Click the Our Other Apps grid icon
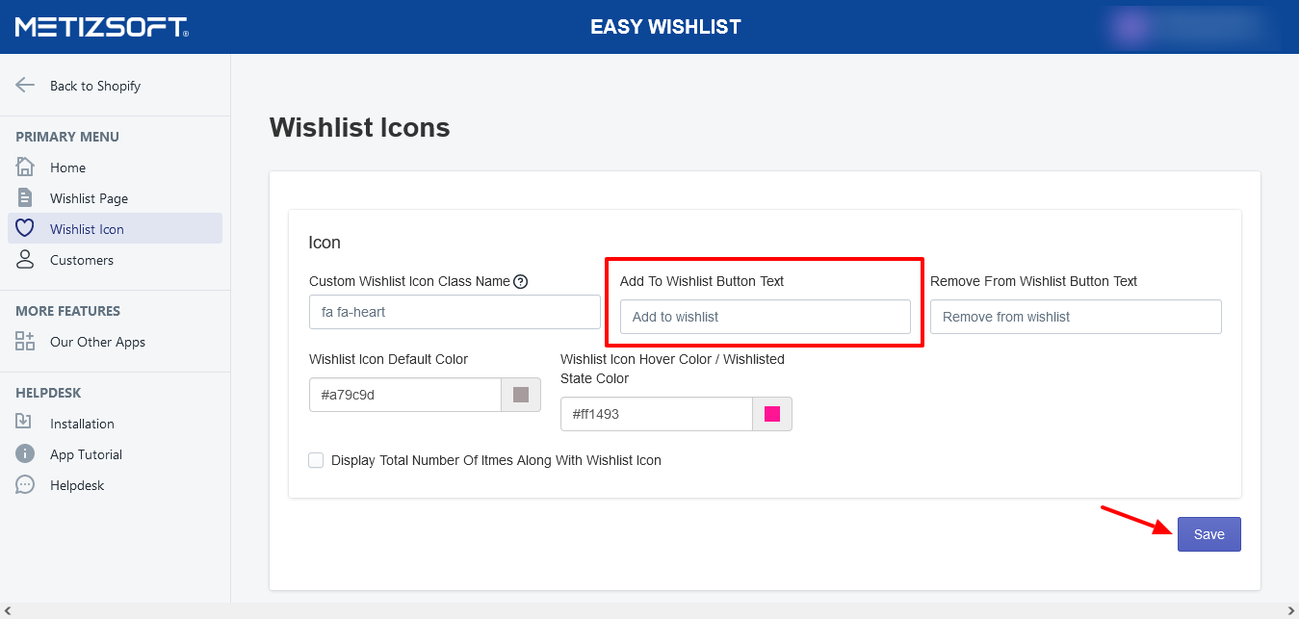 (25, 341)
